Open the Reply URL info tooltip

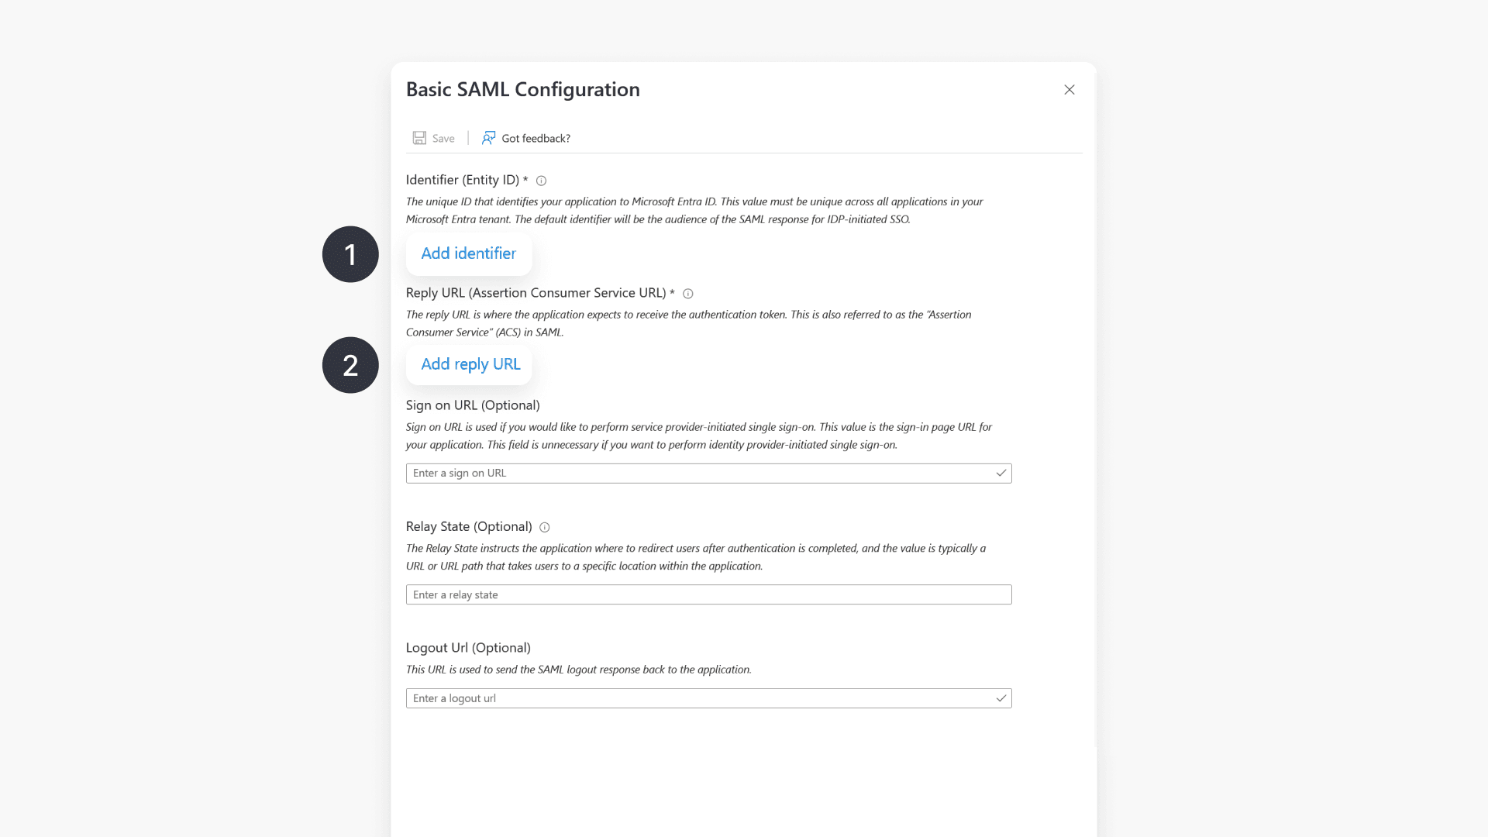[x=688, y=294]
